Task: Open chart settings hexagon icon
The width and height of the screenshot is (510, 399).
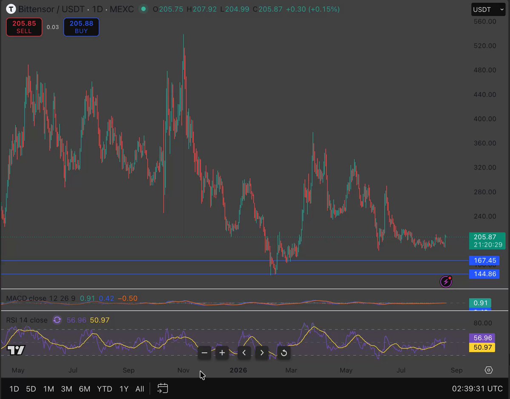Action: [489, 370]
